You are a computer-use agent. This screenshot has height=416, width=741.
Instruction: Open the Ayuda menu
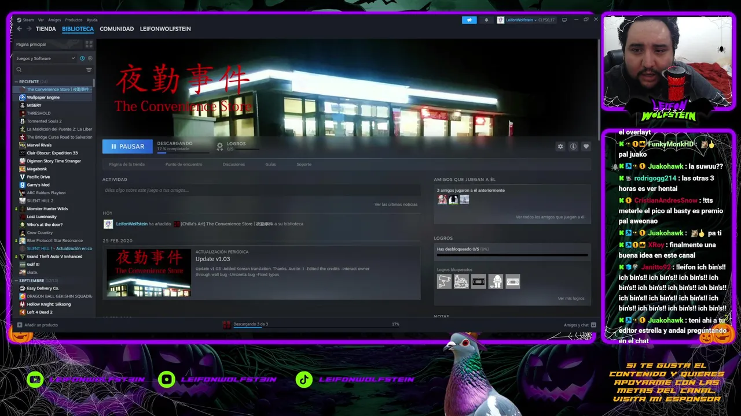click(x=92, y=20)
